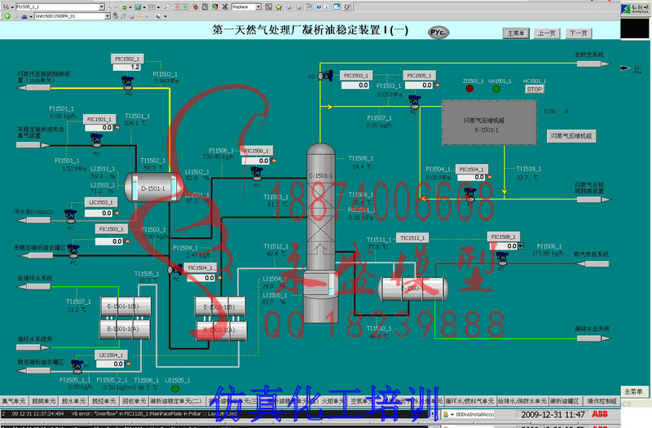Open the 给排水/消防水单元 tab
652x428 pixels.
click(522, 401)
